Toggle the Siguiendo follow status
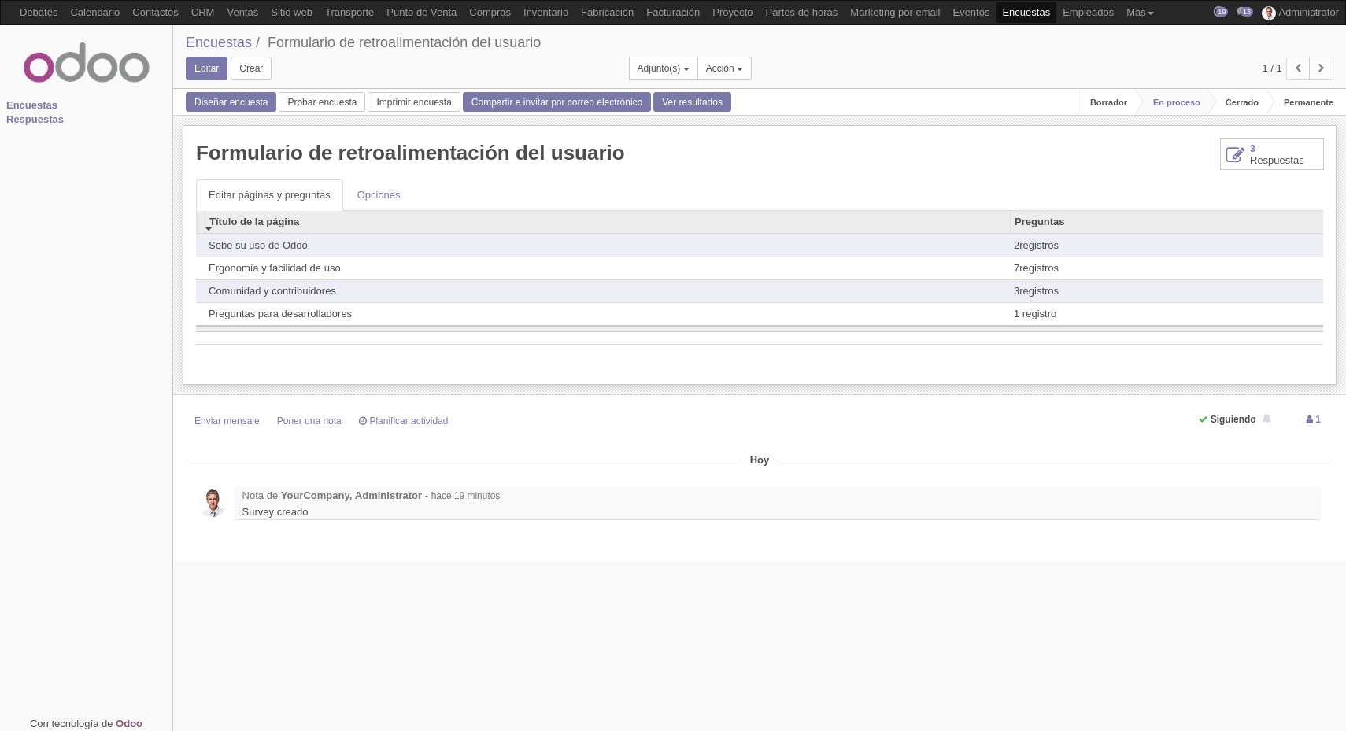 pyautogui.click(x=1227, y=419)
